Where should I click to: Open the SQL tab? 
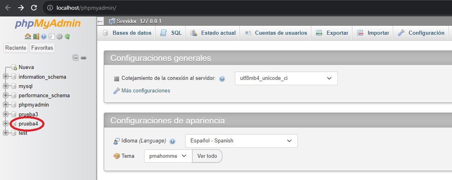click(x=171, y=33)
